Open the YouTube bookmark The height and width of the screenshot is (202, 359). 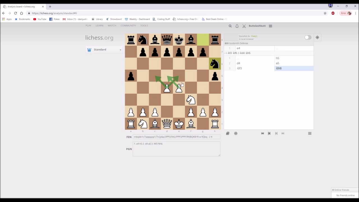point(40,19)
